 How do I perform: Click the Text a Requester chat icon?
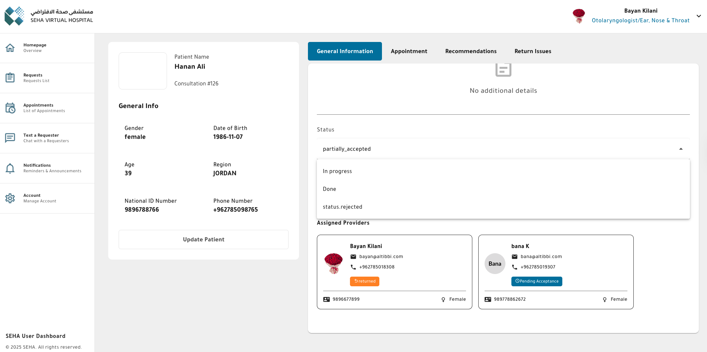tap(10, 138)
